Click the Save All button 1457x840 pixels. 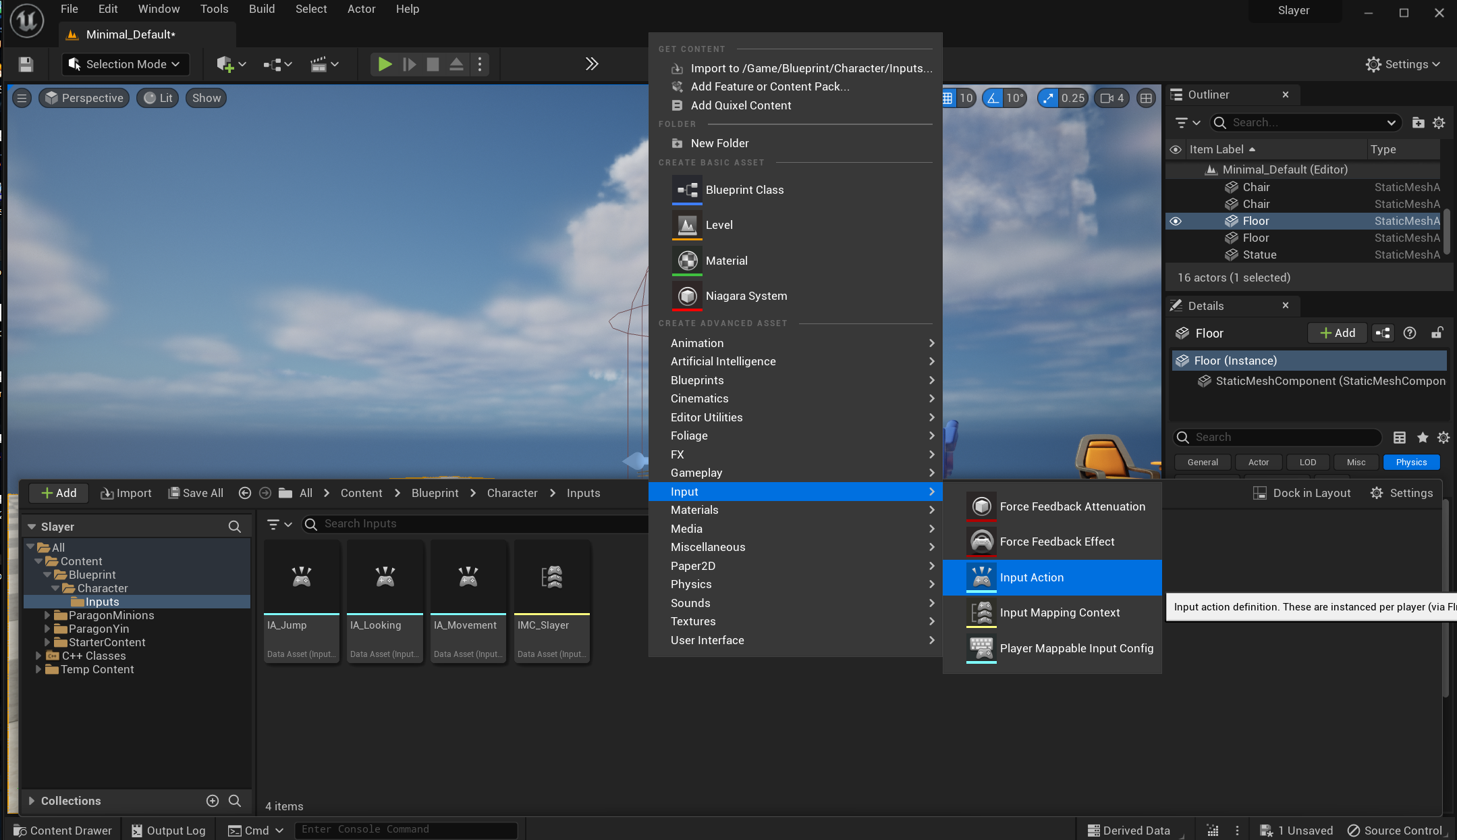tap(196, 493)
